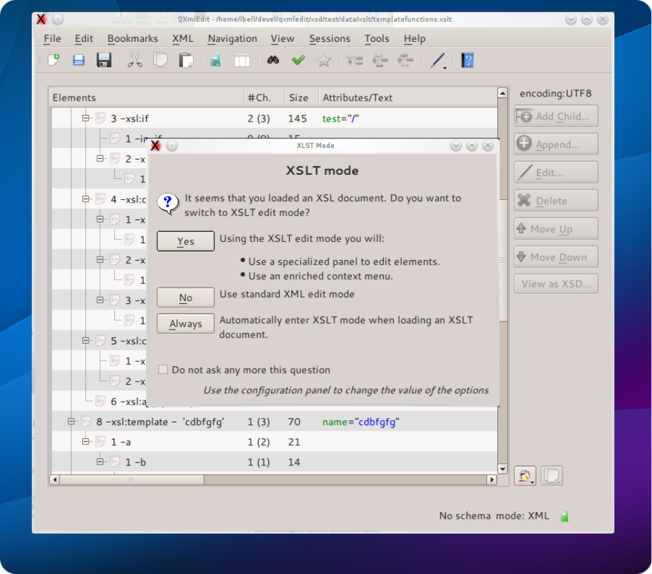Choose No to use standard XML mode
Screen dimensions: 652x574
click(186, 298)
